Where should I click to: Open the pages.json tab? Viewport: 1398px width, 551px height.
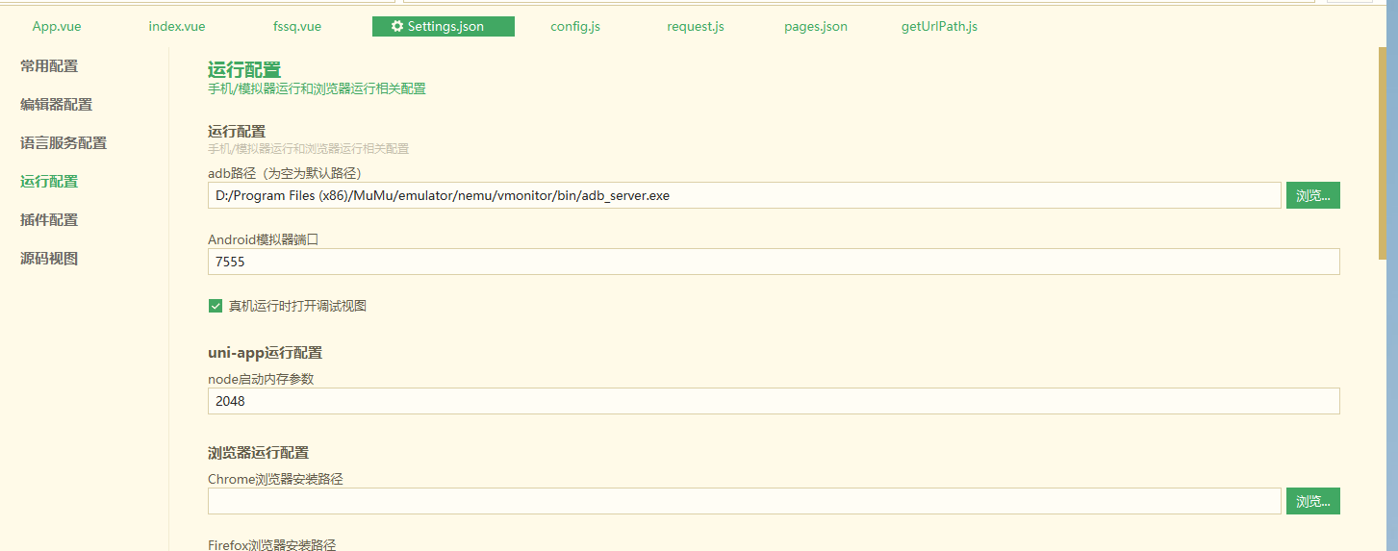click(816, 27)
